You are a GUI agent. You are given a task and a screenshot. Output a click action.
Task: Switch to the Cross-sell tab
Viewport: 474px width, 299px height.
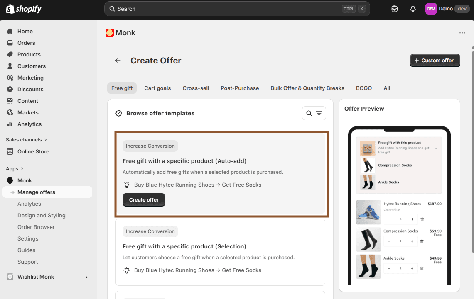coord(196,88)
